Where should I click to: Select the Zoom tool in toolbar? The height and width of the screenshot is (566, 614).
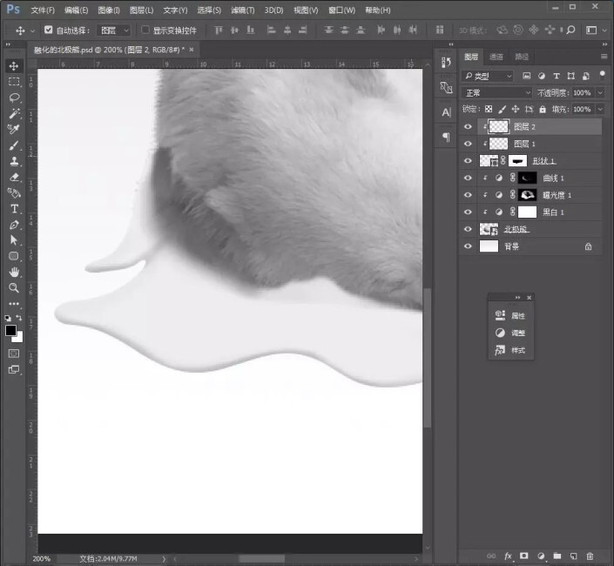pyautogui.click(x=14, y=287)
